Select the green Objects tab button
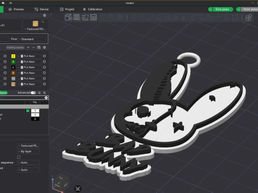The image size is (258, 193). point(3,93)
